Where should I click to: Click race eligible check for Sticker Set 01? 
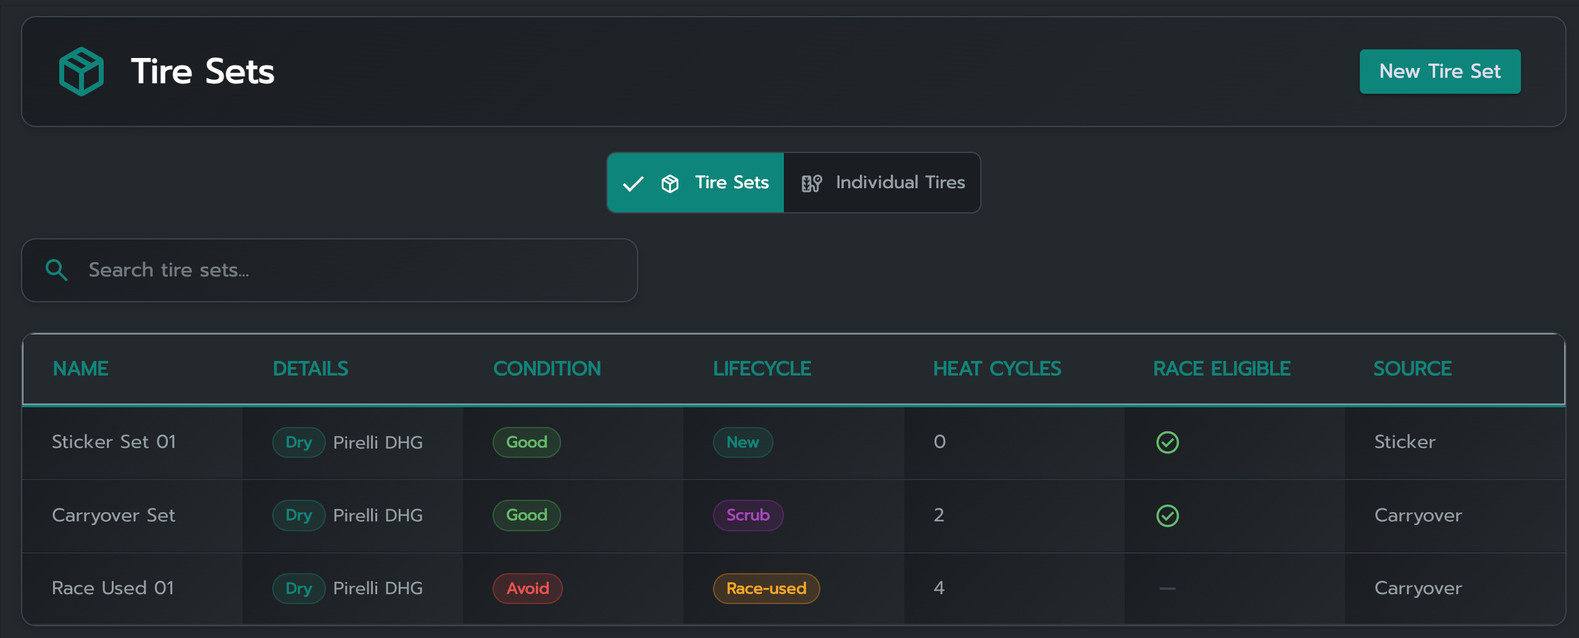1167,442
